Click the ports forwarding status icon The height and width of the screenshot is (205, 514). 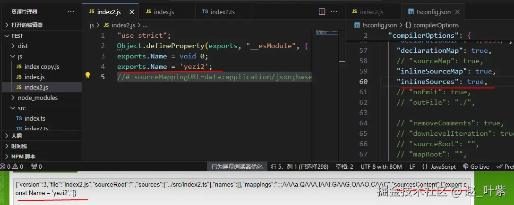click(36, 166)
